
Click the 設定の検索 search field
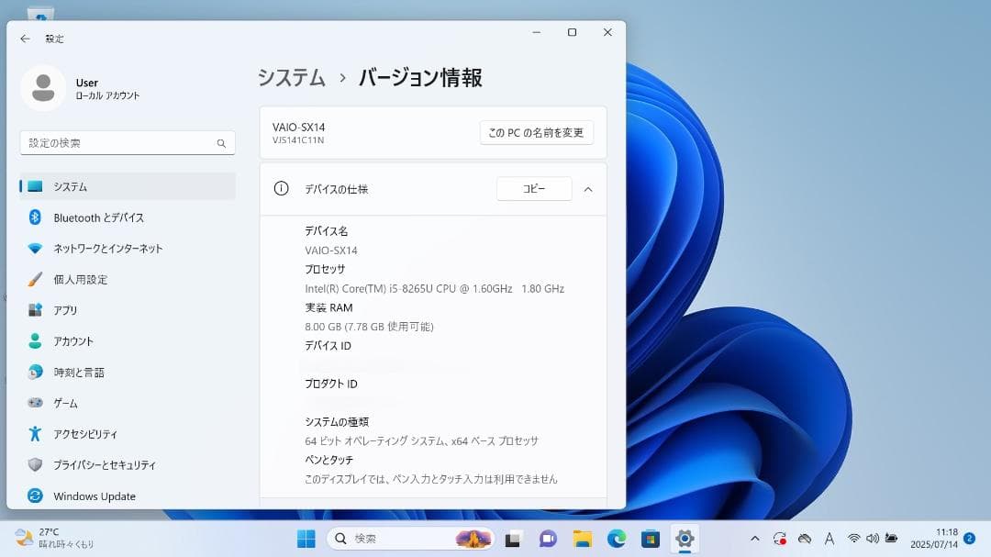[127, 142]
